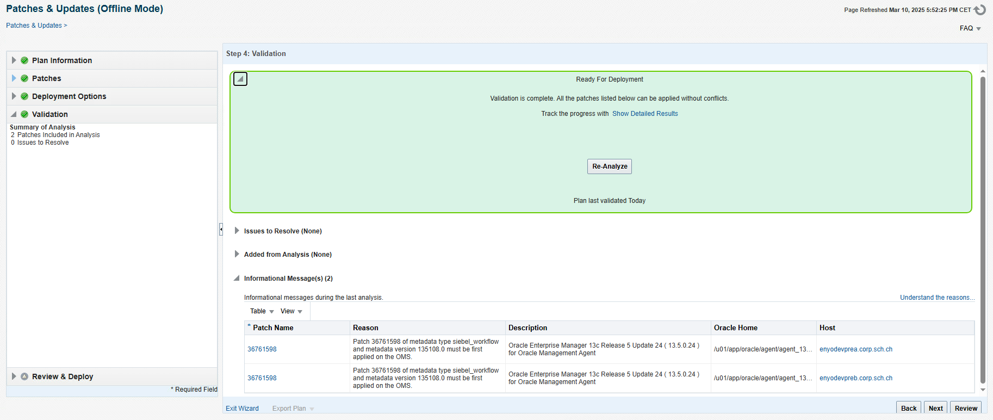Collapse the left pane with splitter handle

click(221, 229)
